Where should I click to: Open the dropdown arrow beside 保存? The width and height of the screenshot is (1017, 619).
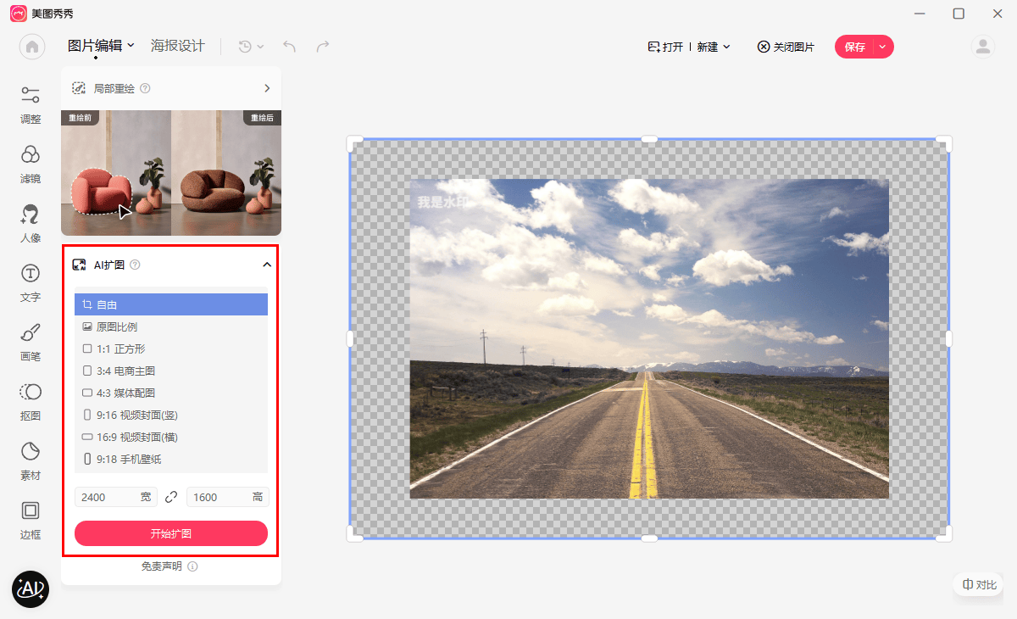click(882, 47)
